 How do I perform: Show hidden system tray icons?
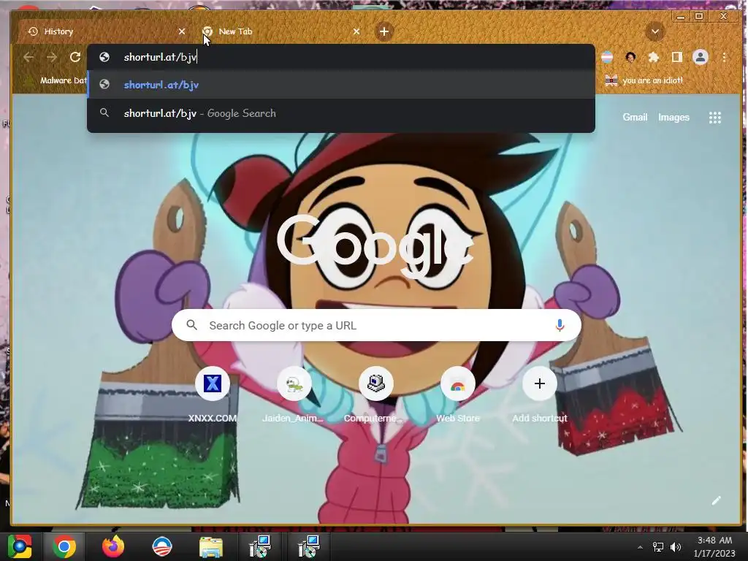(x=640, y=547)
